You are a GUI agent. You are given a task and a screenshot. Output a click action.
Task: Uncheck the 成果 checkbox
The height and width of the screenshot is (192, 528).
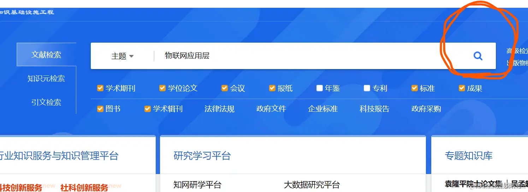pos(462,88)
